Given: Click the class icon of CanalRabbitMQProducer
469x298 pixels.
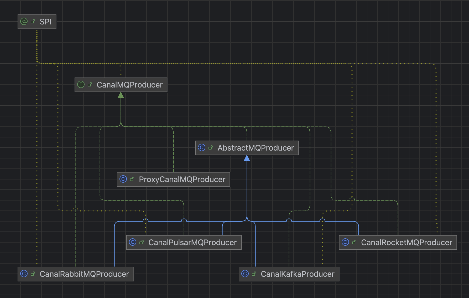Looking at the screenshot, I should point(24,274).
